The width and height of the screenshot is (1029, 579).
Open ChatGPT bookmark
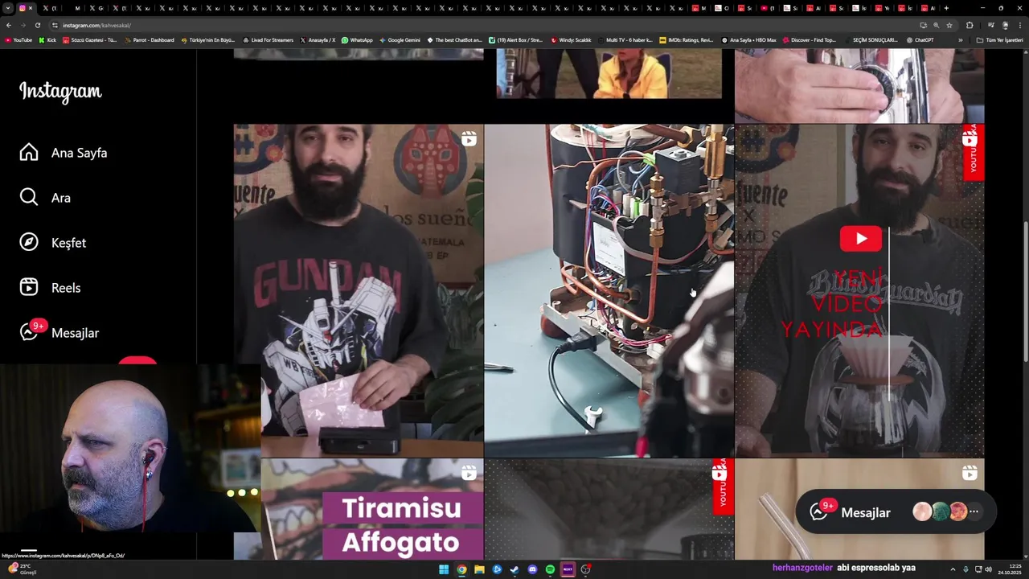[920, 40]
